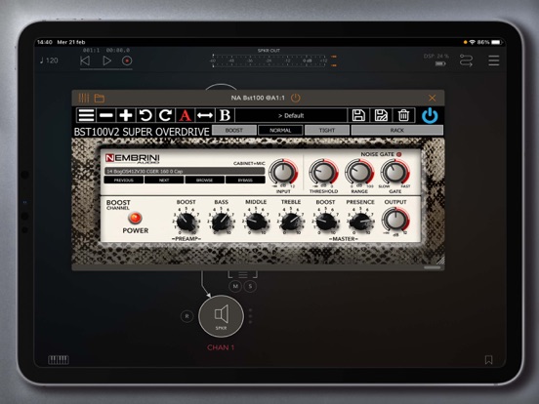Mute channel with M button

(235, 286)
